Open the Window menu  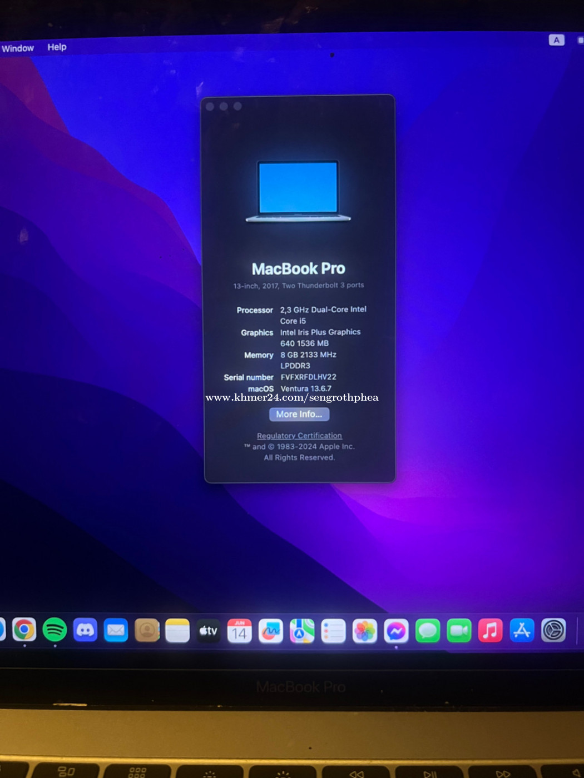coord(18,48)
